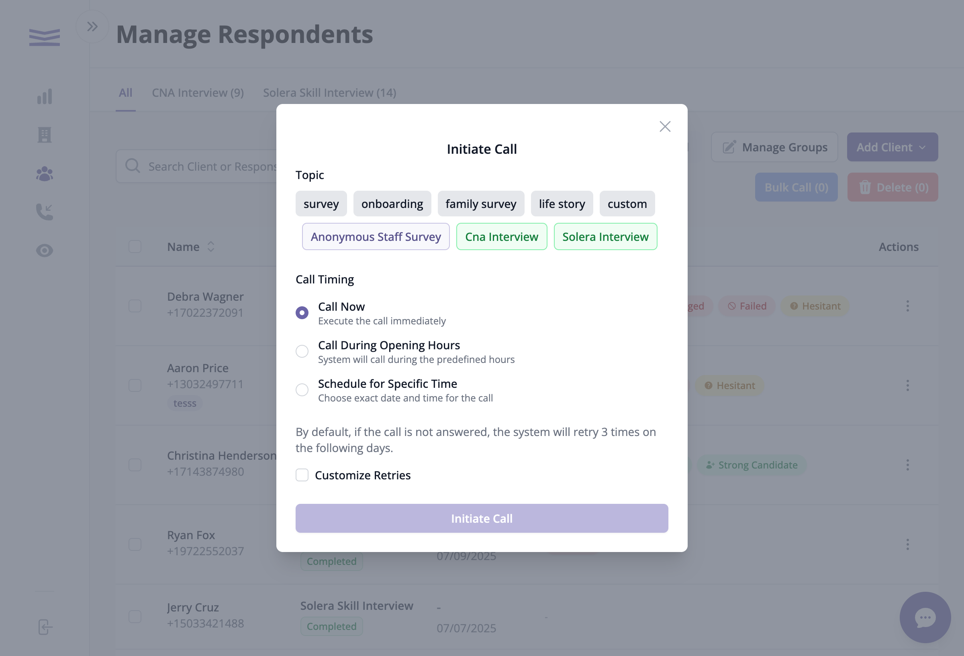
Task: Close the Initiate Call dialog
Action: click(664, 126)
